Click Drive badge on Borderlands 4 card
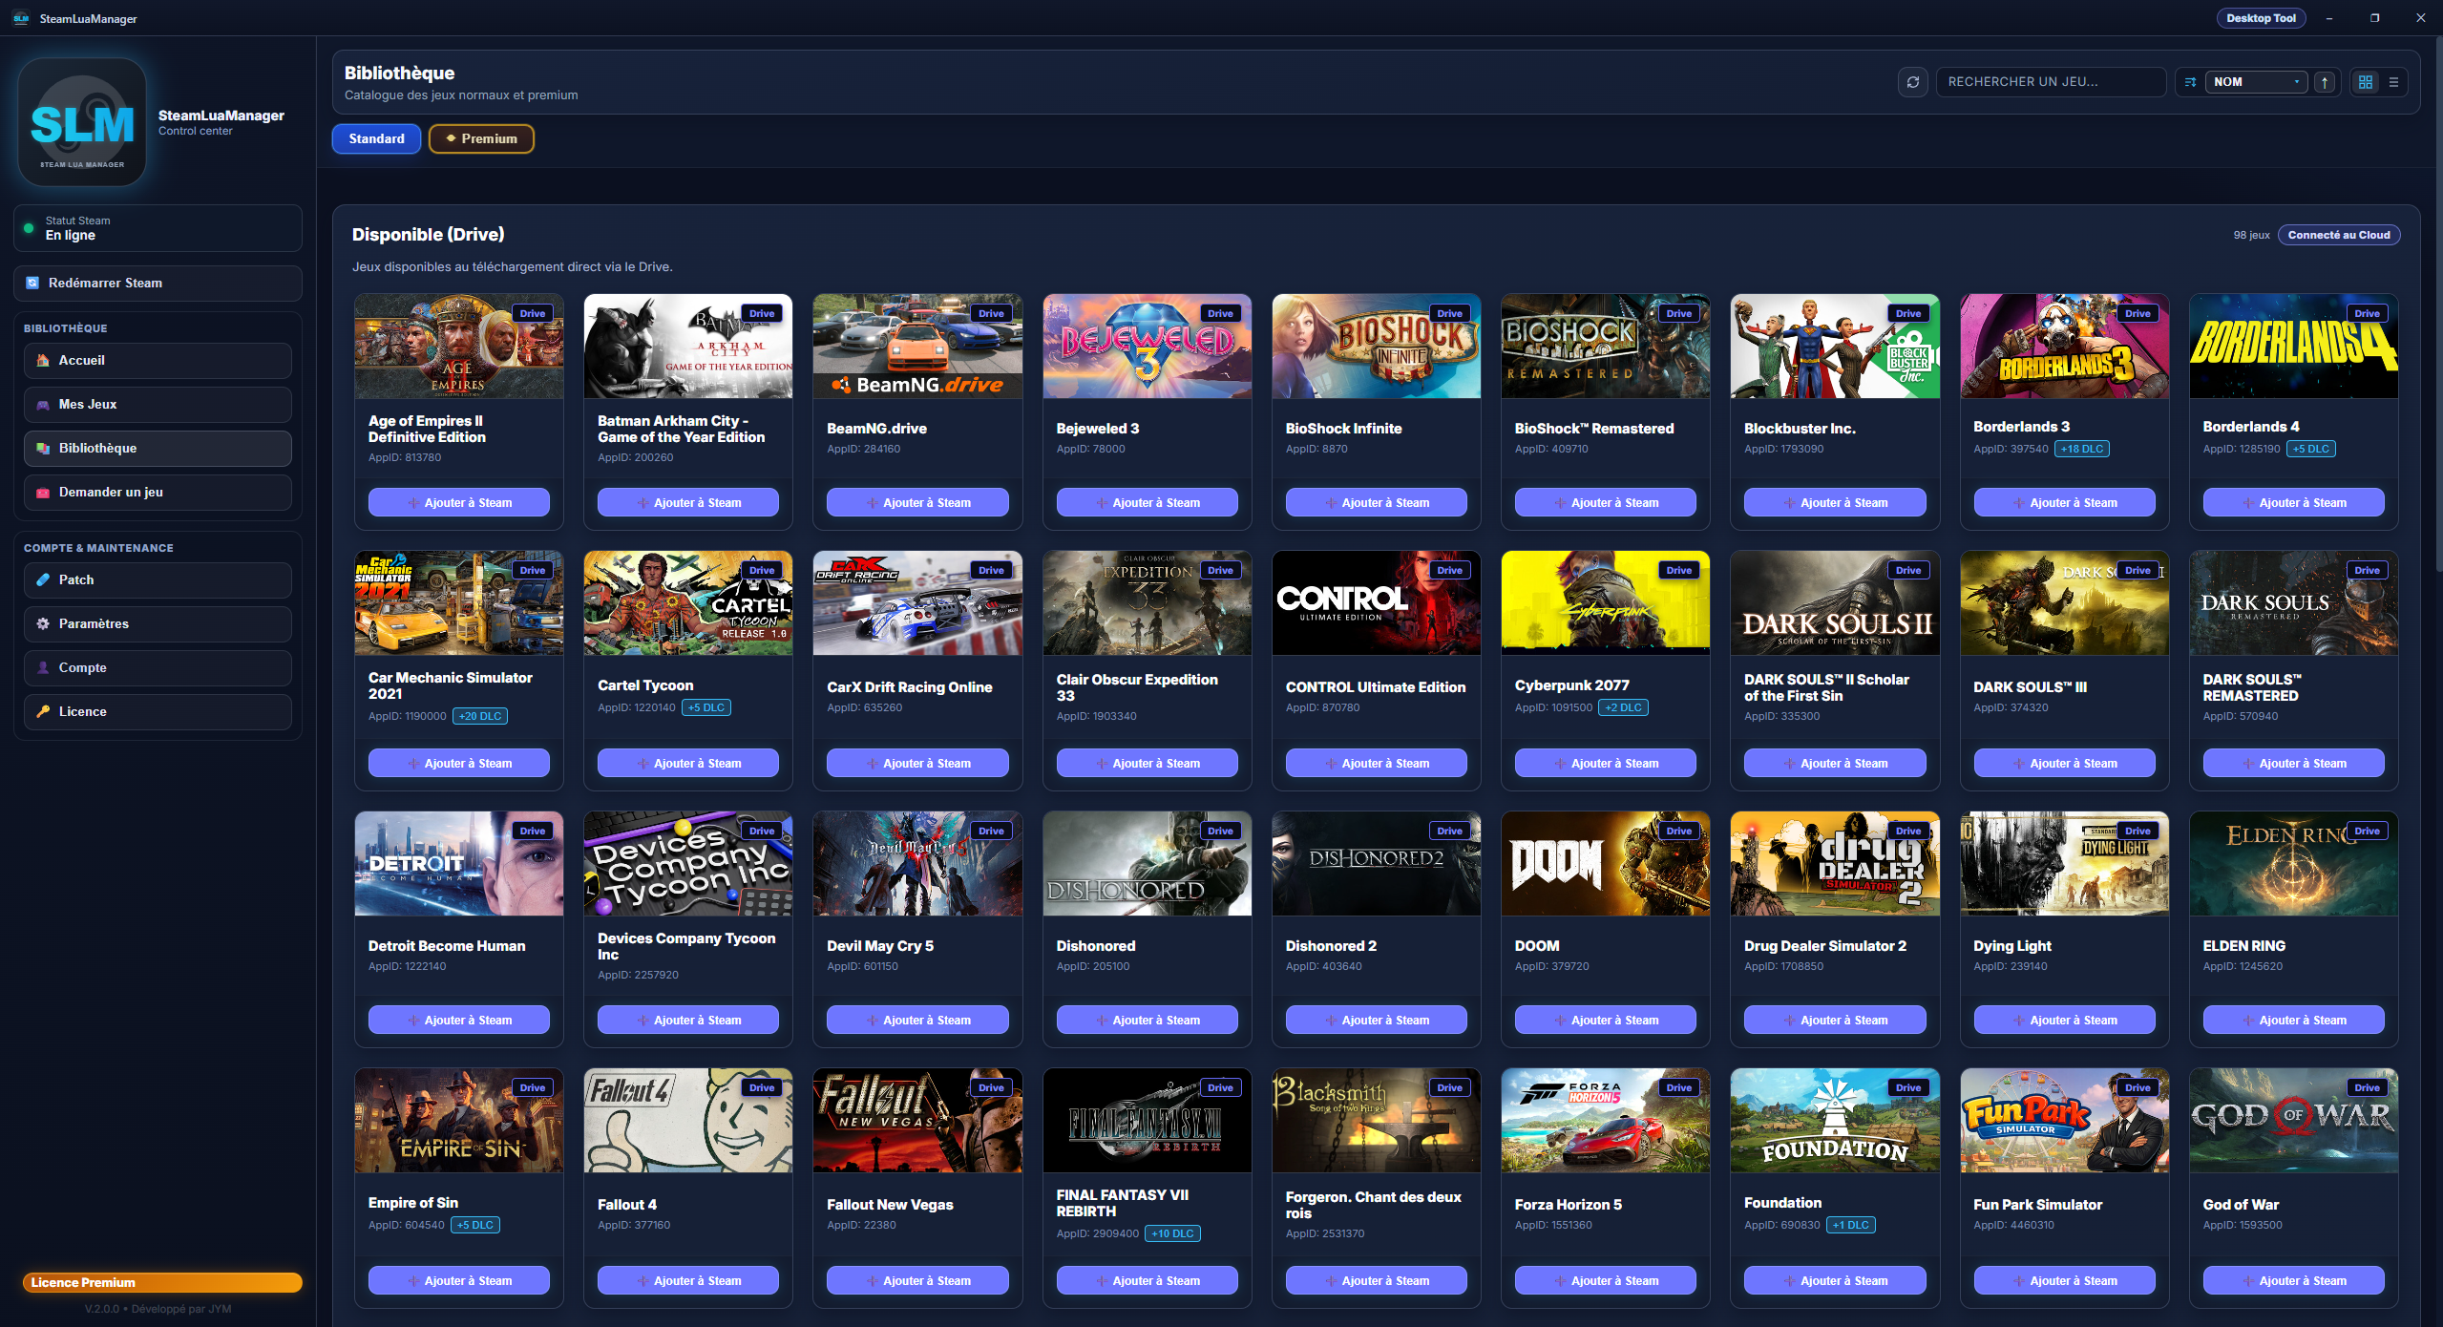This screenshot has height=1327, width=2443. point(2367,313)
